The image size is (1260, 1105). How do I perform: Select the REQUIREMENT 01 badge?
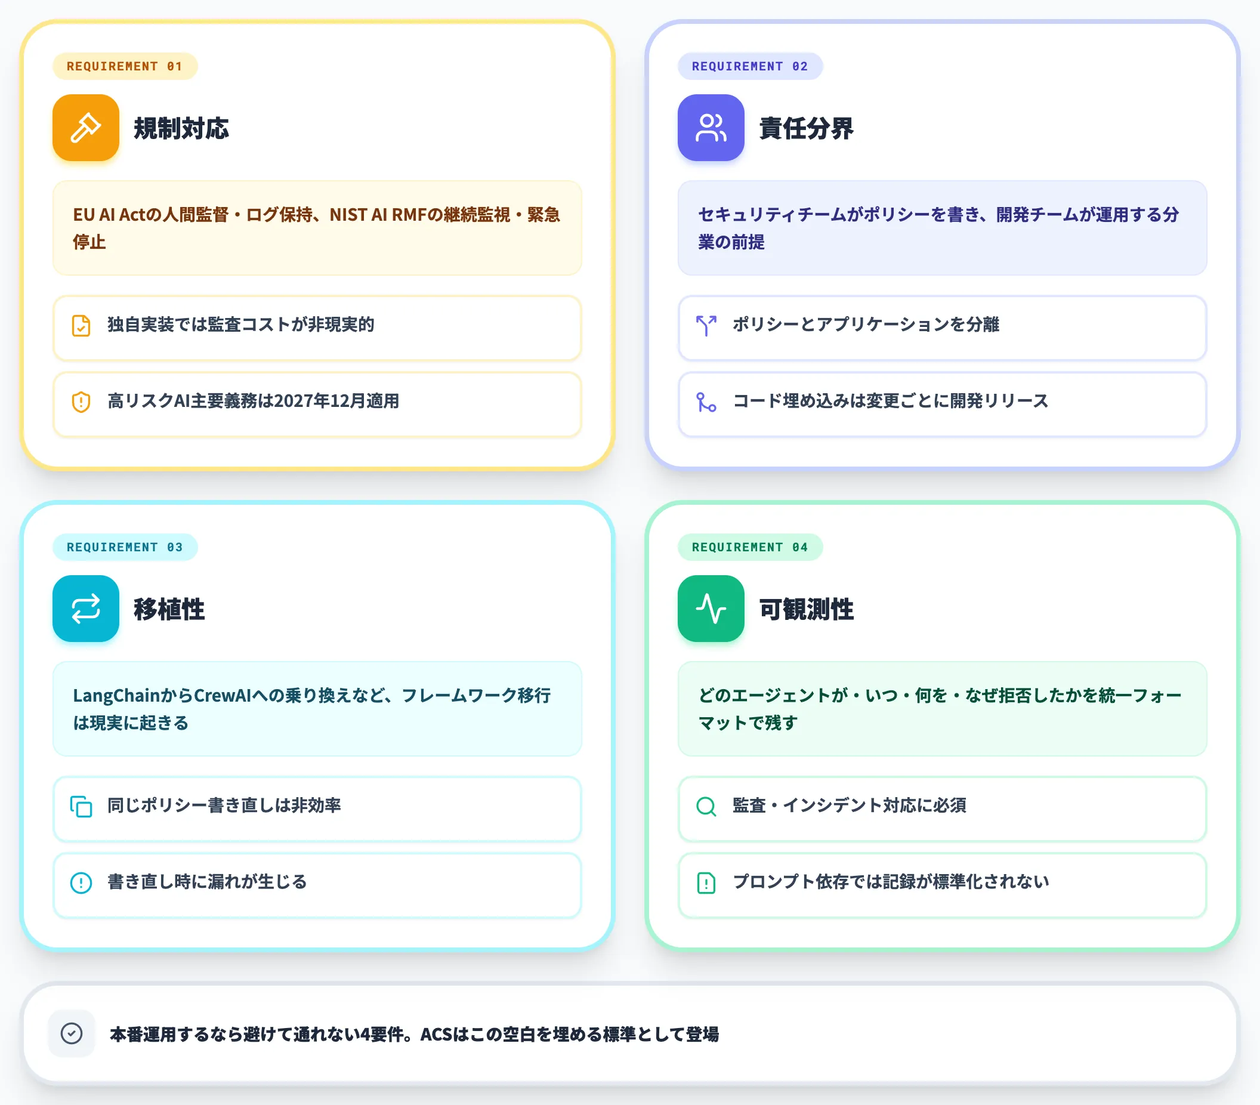click(125, 66)
